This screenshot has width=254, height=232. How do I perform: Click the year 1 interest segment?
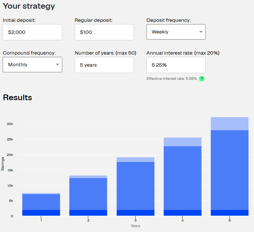coord(41,194)
